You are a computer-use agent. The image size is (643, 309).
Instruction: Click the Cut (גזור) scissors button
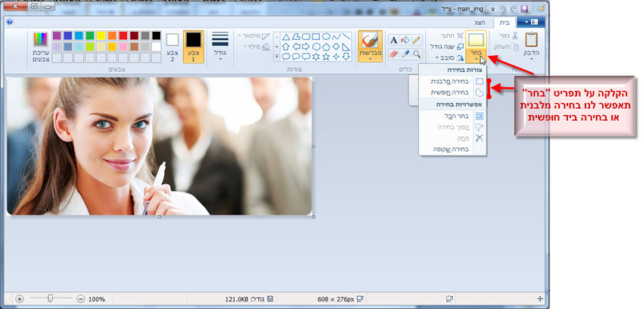(x=509, y=36)
